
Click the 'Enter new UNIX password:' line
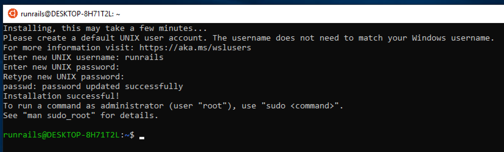pyautogui.click(x=61, y=67)
